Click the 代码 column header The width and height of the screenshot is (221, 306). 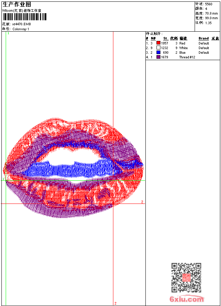[174, 38]
